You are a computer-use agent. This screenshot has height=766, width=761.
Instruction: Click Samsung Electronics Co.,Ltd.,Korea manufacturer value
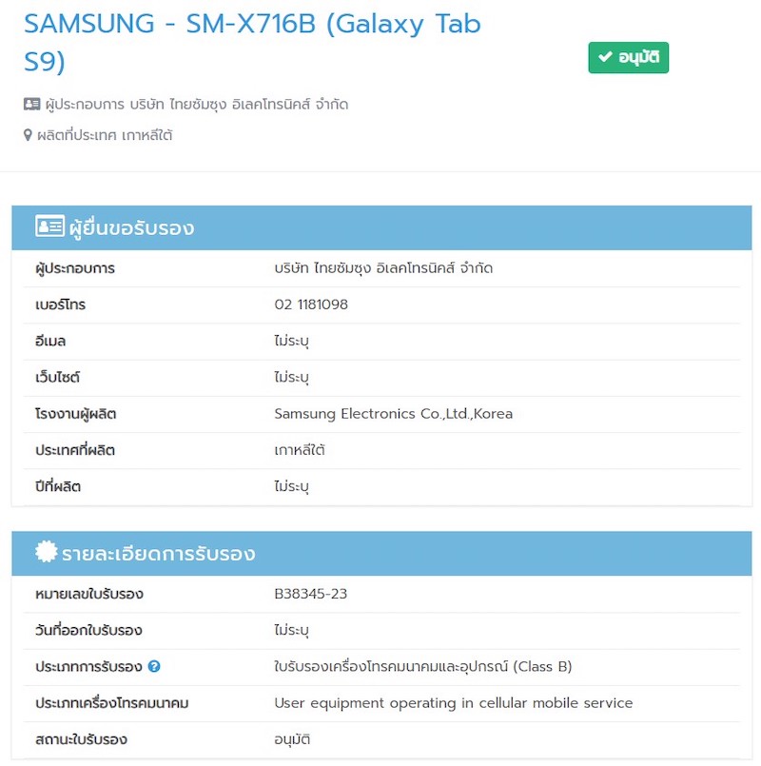point(393,414)
